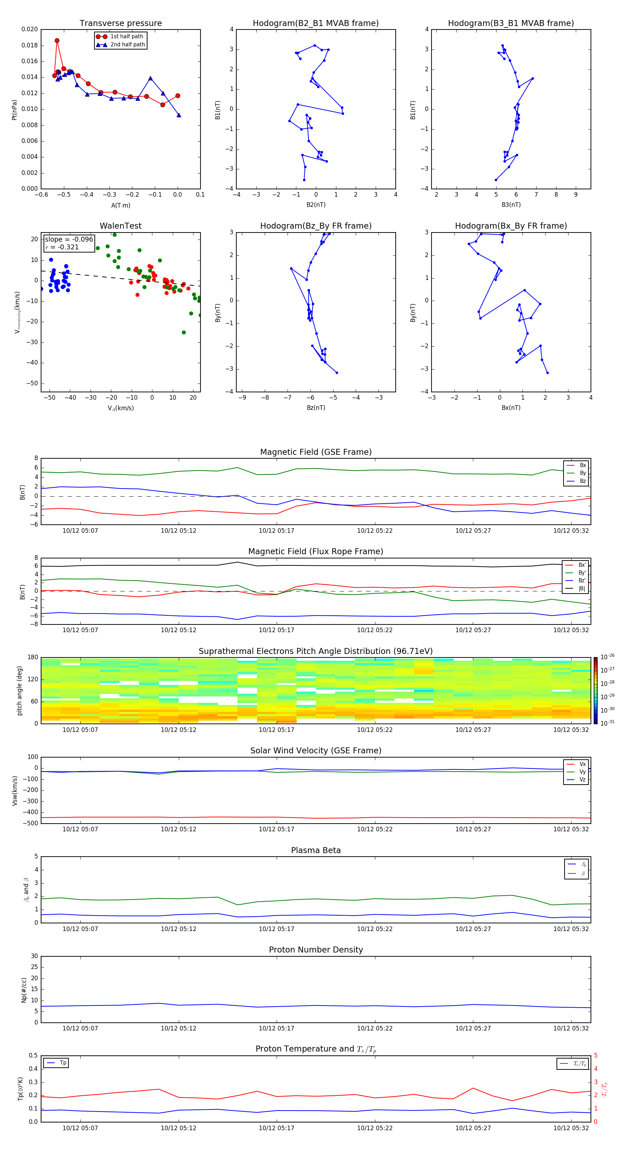
Task: Select the 'A(T·m)' x-axis label
Action: [x=120, y=205]
